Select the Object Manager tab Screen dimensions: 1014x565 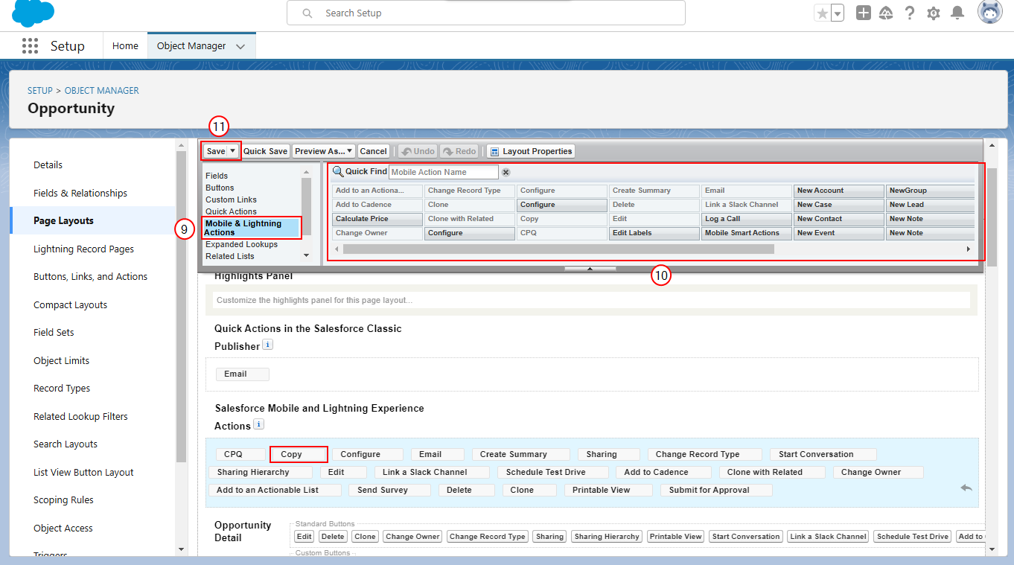point(191,46)
